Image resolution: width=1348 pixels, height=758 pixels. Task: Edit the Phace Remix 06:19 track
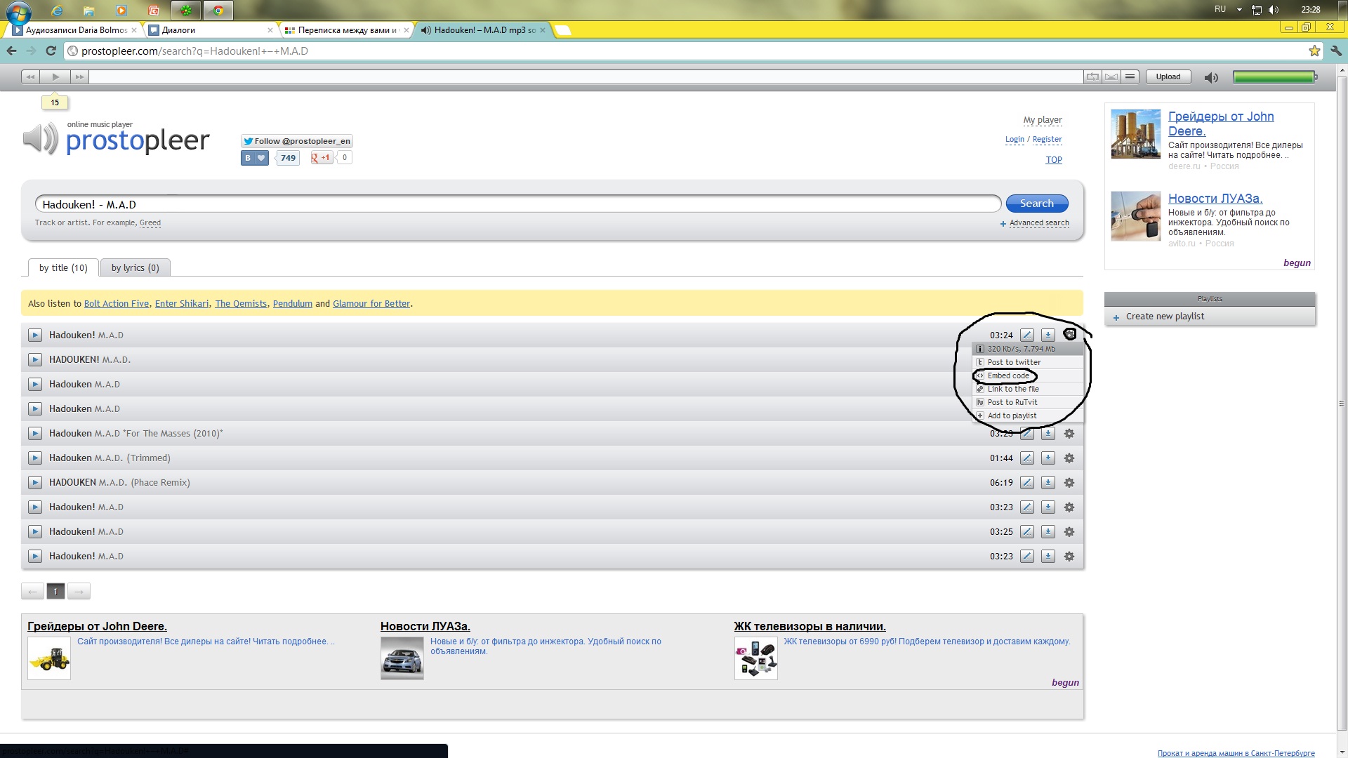coord(1026,483)
